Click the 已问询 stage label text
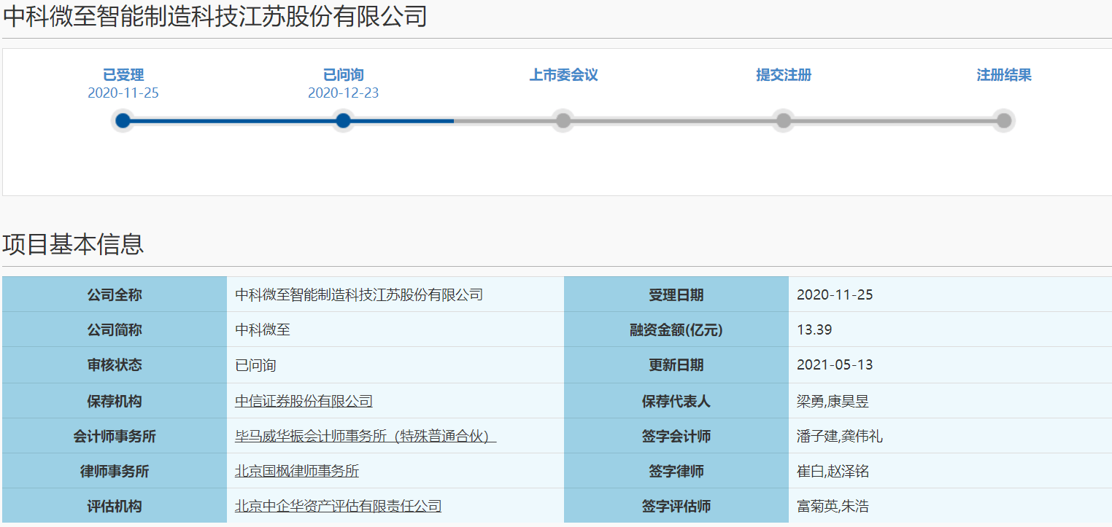 [x=343, y=75]
